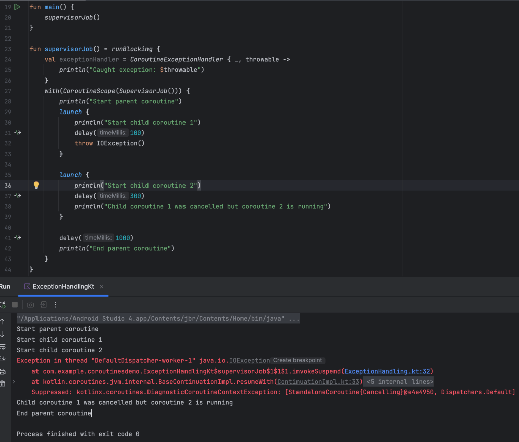Close the ExceptionHandlingKt run tab
The image size is (519, 442).
101,287
